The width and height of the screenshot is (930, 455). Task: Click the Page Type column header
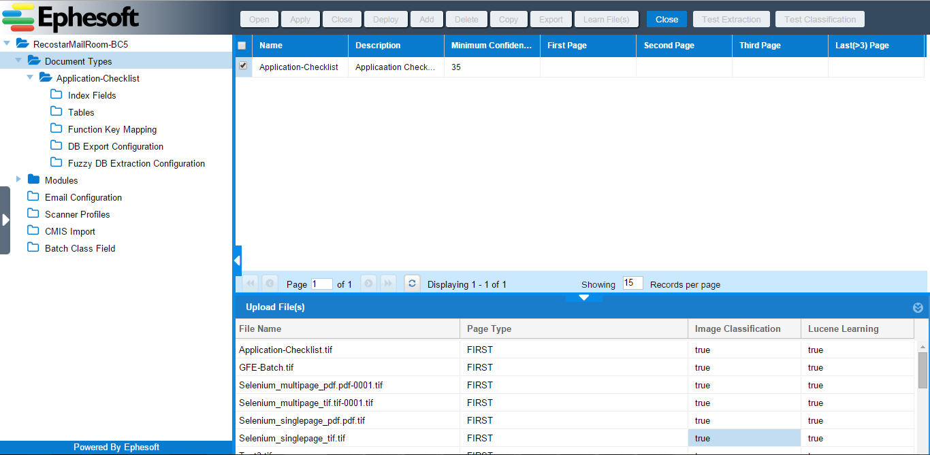tap(574, 328)
